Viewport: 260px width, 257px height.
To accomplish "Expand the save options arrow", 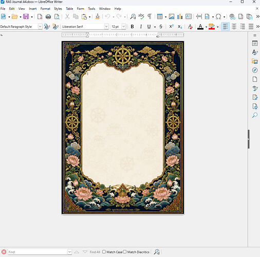I will (32, 17).
